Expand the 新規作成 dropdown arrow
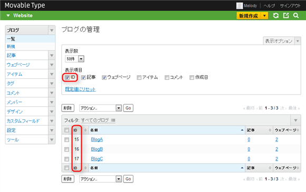 pyautogui.click(x=264, y=16)
